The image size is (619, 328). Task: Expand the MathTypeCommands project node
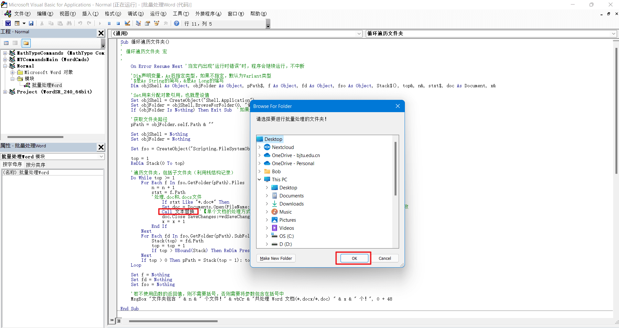[5, 53]
